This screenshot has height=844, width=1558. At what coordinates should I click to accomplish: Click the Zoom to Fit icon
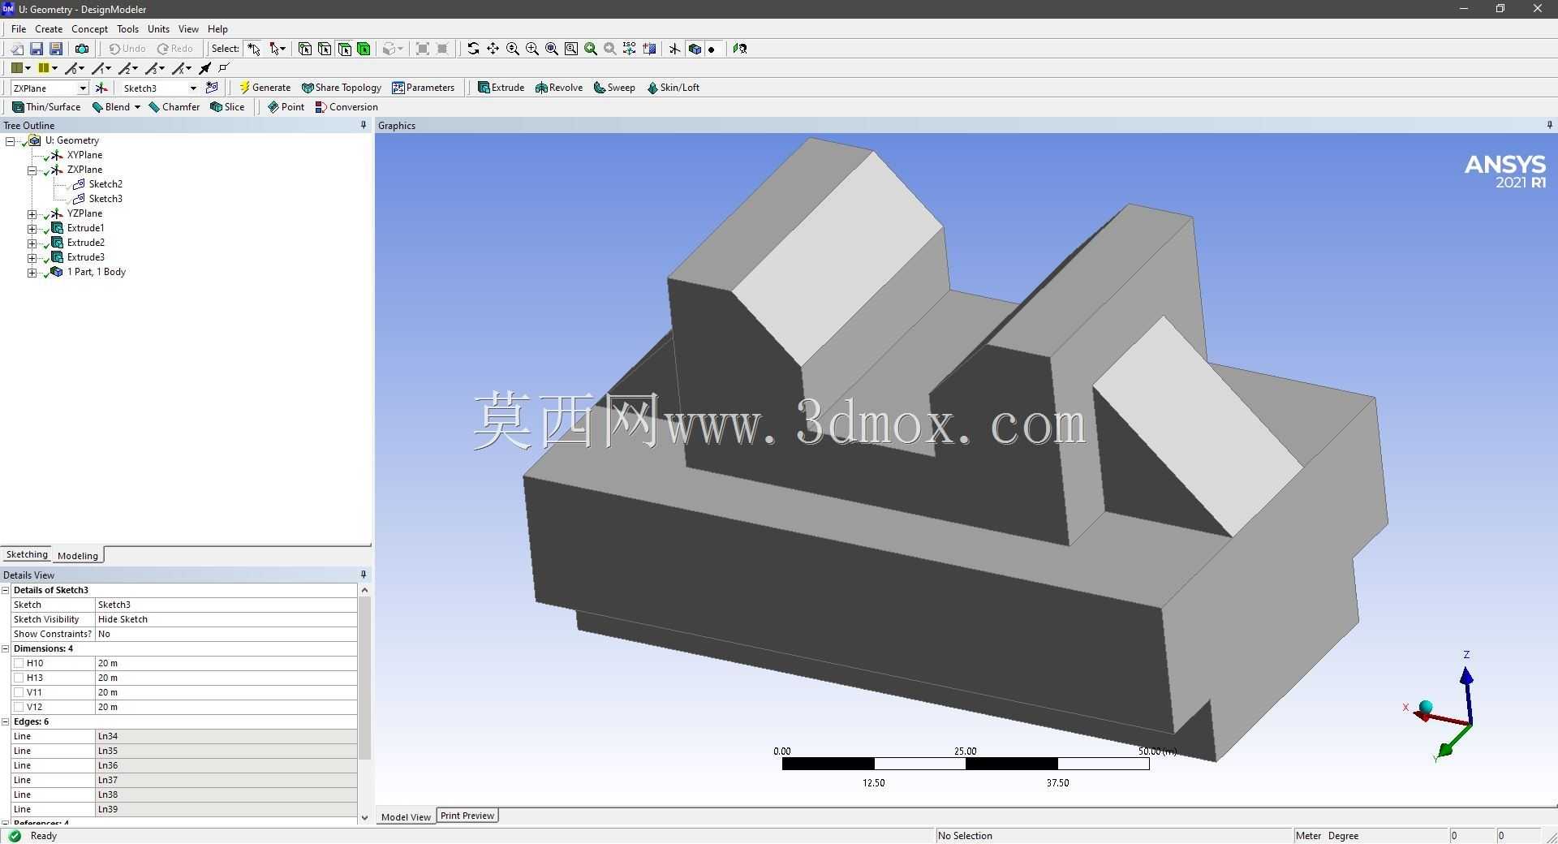[551, 49]
